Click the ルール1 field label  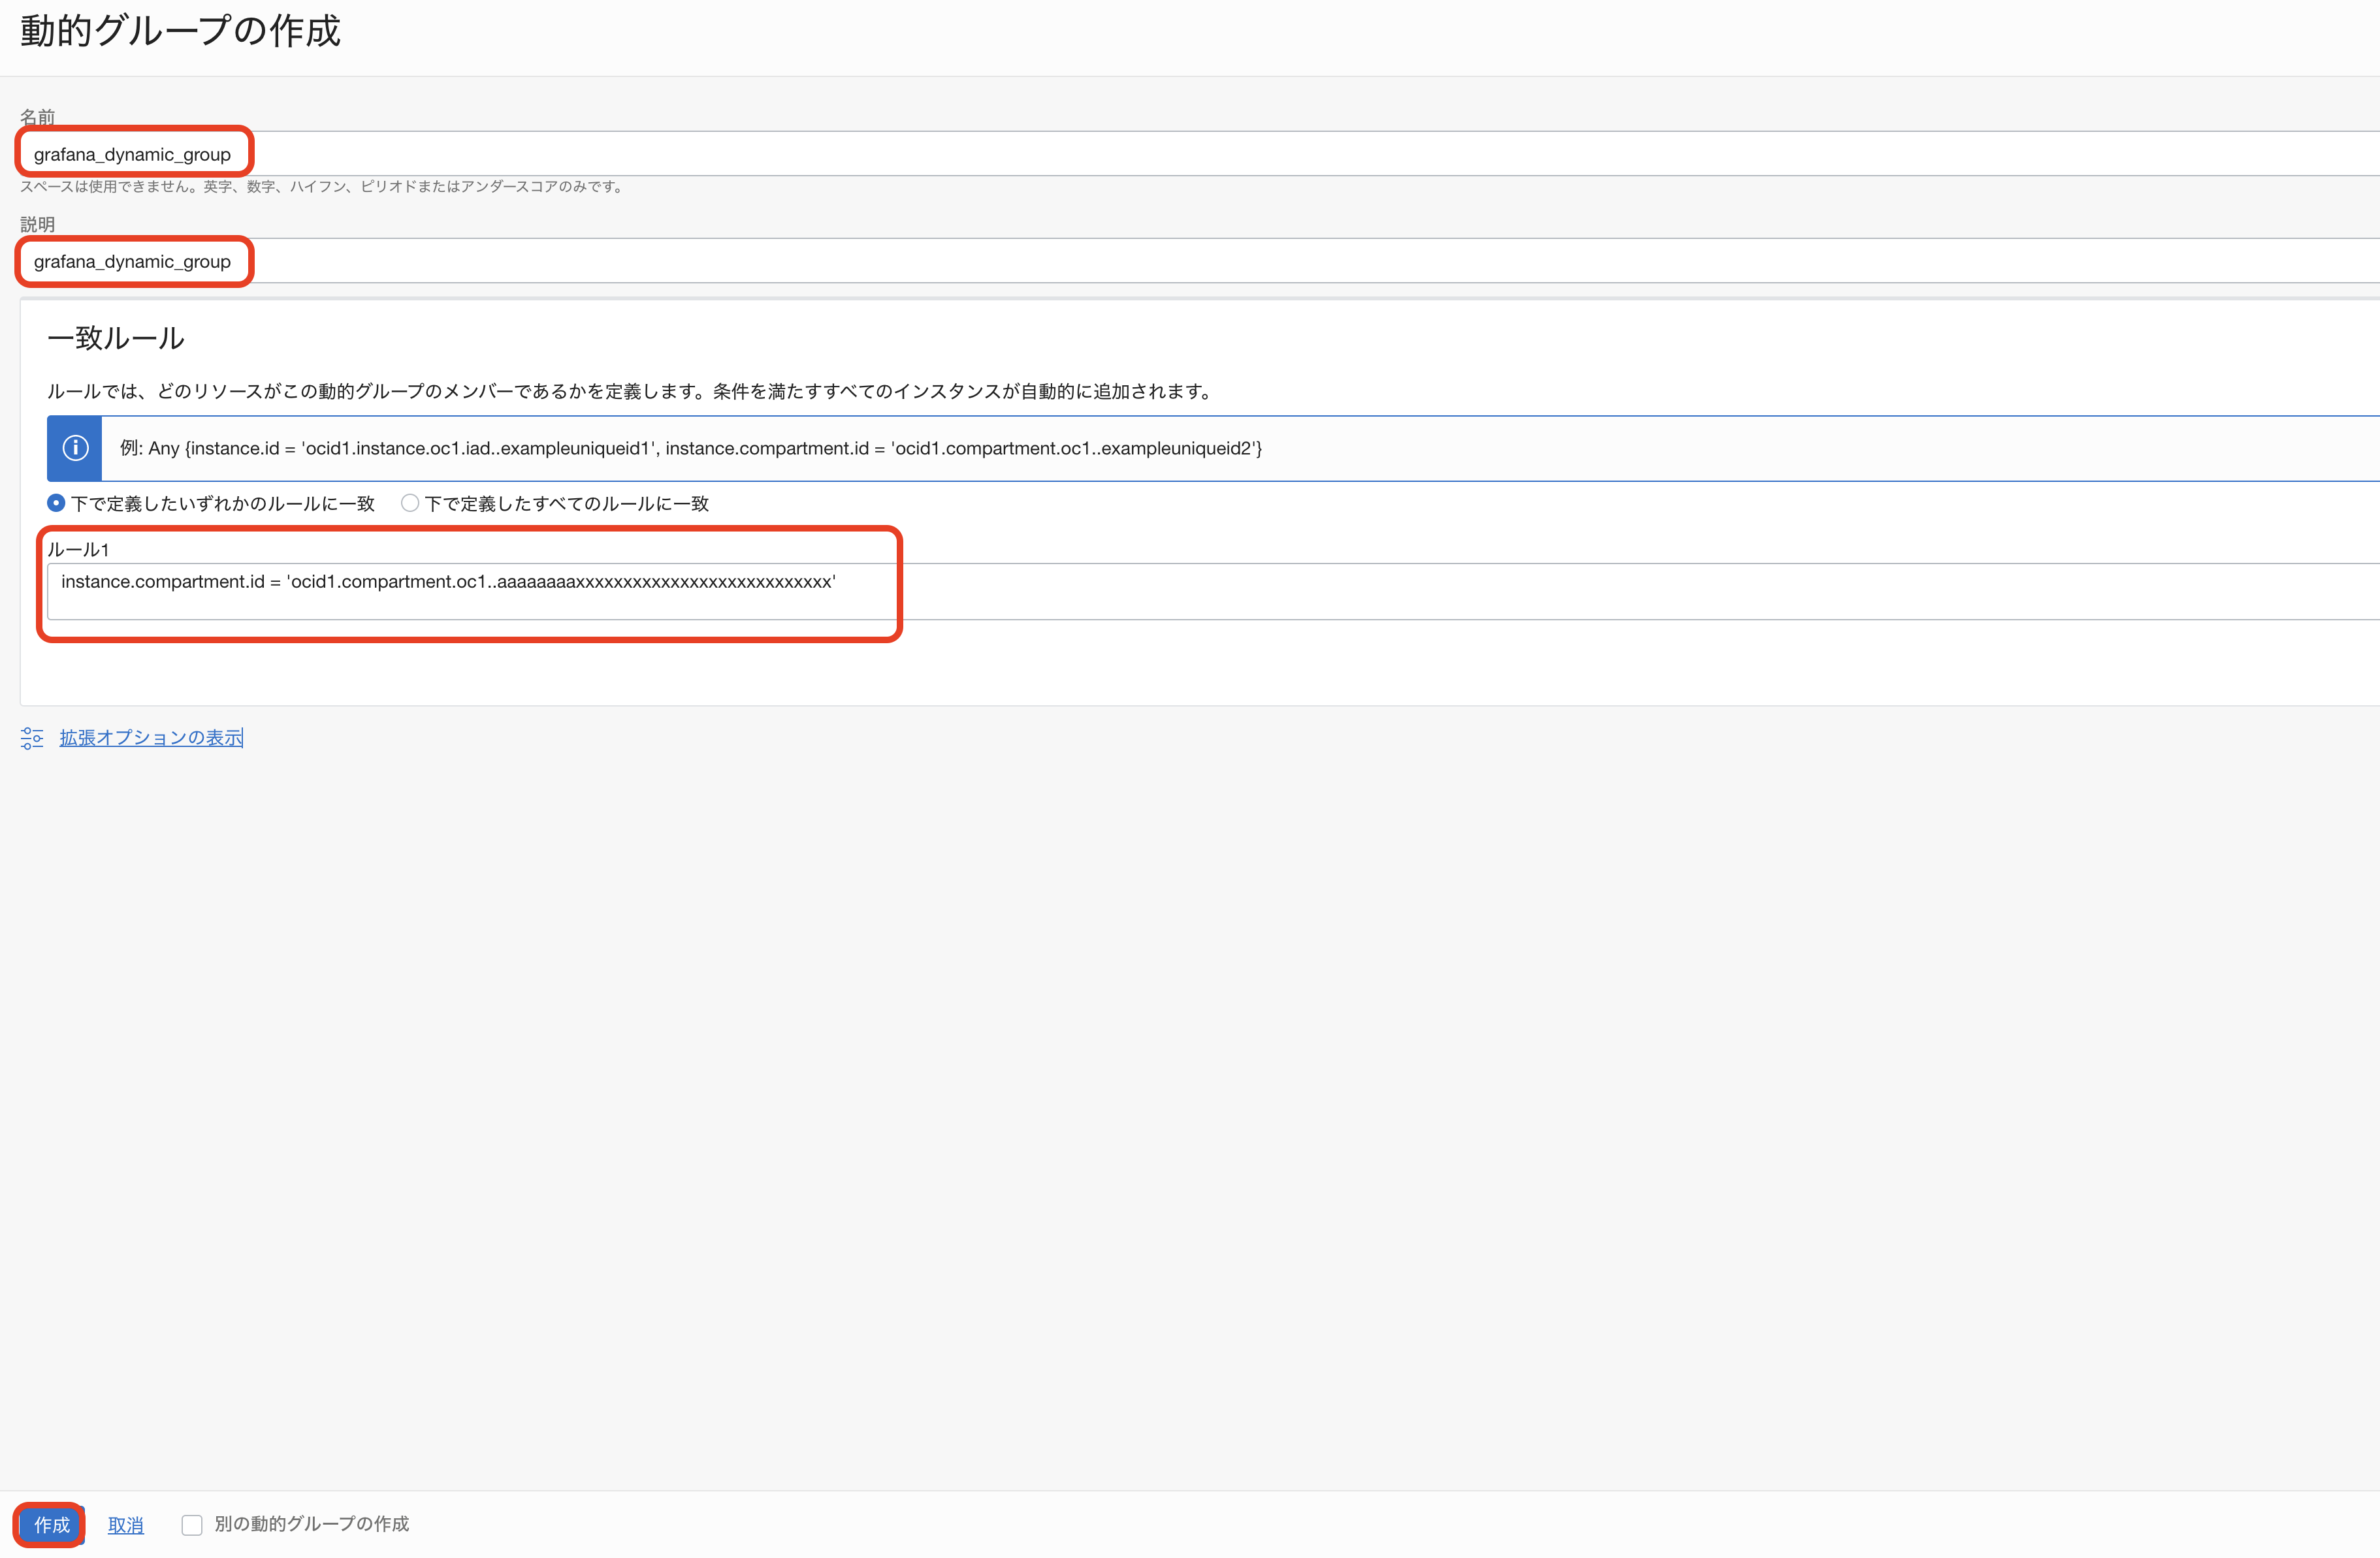point(78,549)
